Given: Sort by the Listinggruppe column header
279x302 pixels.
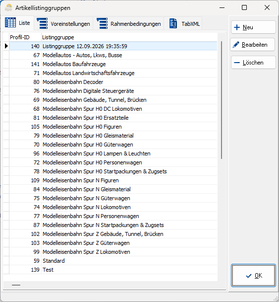Looking at the screenshot, I should pyautogui.click(x=129, y=37).
